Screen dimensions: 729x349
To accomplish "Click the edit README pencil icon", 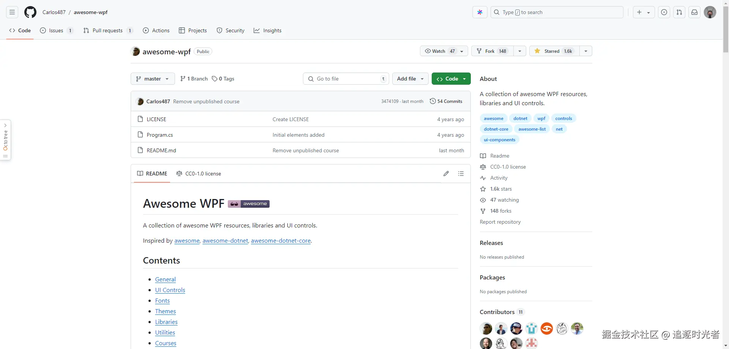I will coord(446,174).
